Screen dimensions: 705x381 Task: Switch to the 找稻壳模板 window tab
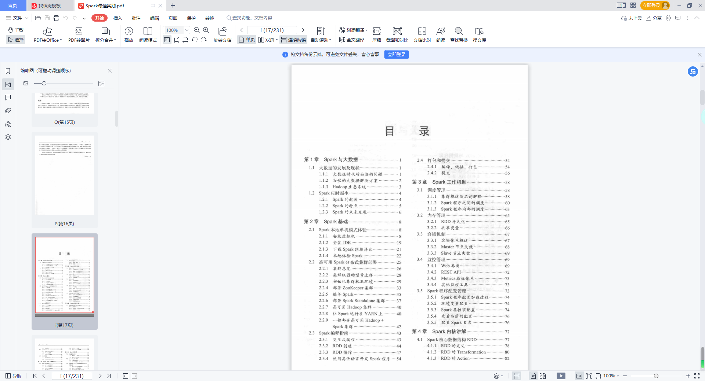click(50, 5)
